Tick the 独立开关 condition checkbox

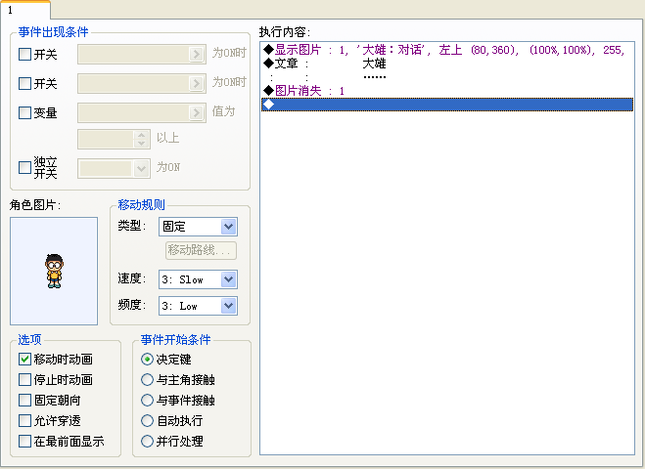pos(24,167)
